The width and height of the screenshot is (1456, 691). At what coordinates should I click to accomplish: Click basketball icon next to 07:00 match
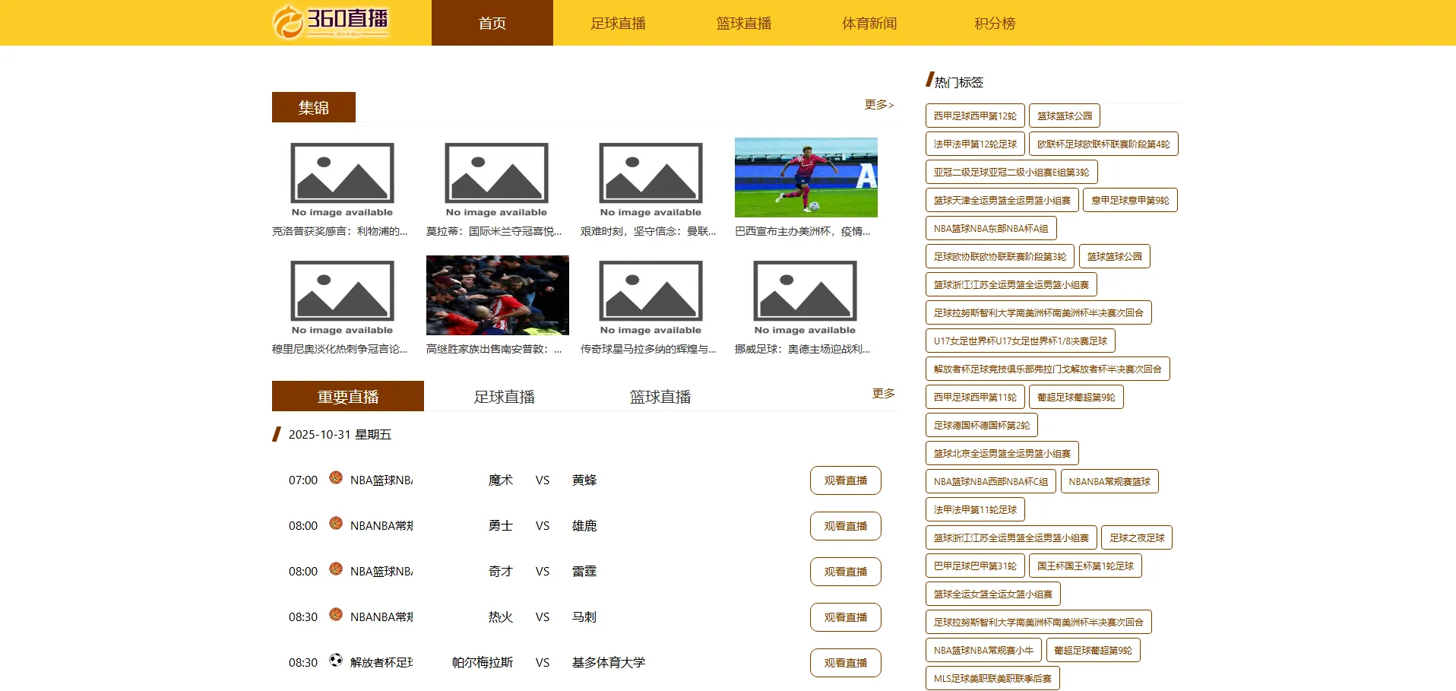[x=336, y=477]
